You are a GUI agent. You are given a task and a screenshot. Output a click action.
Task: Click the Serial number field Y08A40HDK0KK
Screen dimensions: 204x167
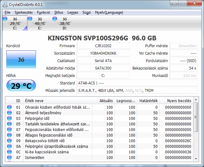pyautogui.click(x=103, y=53)
